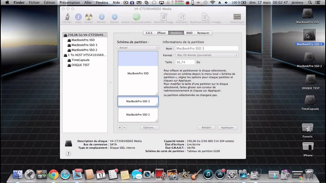Screen dimensions: 326x183
Task: Click Activer la journalisation toolbar icon
Action: 137,17
